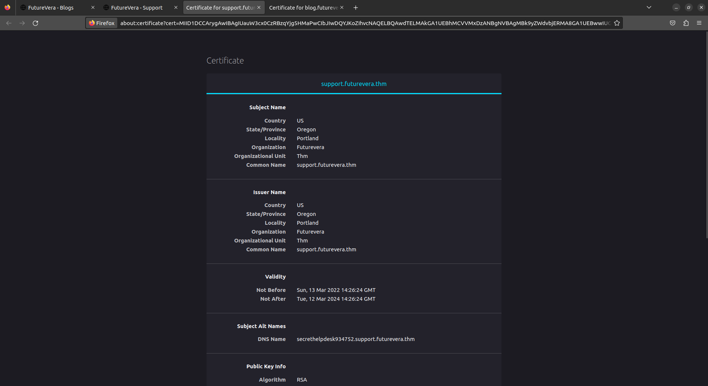The image size is (708, 386).
Task: Close the Certificate for support tab
Action: pyautogui.click(x=259, y=8)
